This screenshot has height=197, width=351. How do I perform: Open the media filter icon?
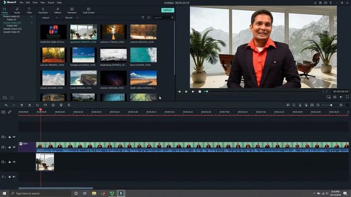(x=143, y=18)
